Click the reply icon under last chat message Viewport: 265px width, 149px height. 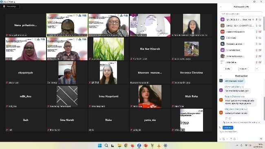coord(226,118)
